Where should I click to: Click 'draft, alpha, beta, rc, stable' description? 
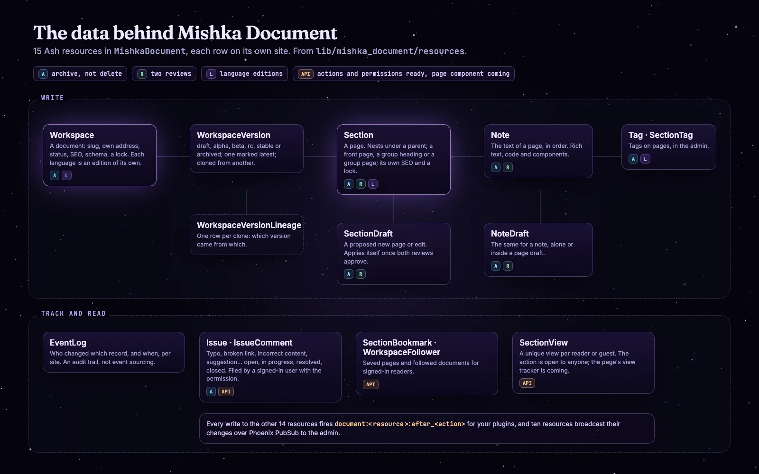pos(239,155)
